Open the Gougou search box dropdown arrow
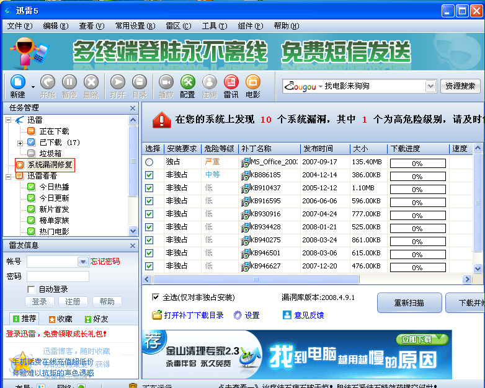The image size is (485, 388). tap(430, 86)
